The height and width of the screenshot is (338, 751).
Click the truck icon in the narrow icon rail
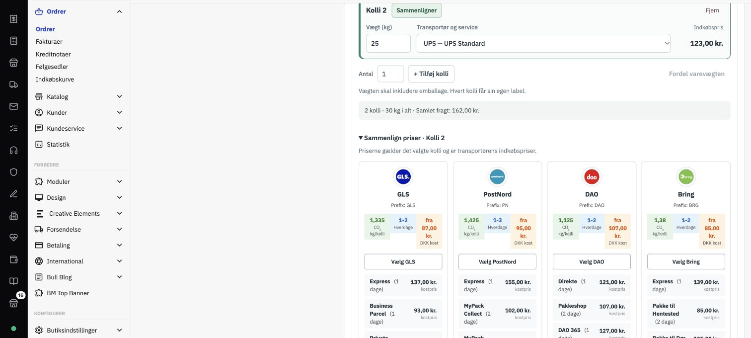coord(13,84)
